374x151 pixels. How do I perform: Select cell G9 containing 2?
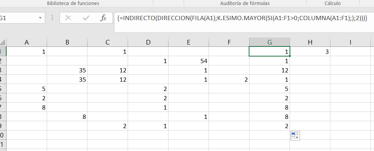click(x=270, y=126)
